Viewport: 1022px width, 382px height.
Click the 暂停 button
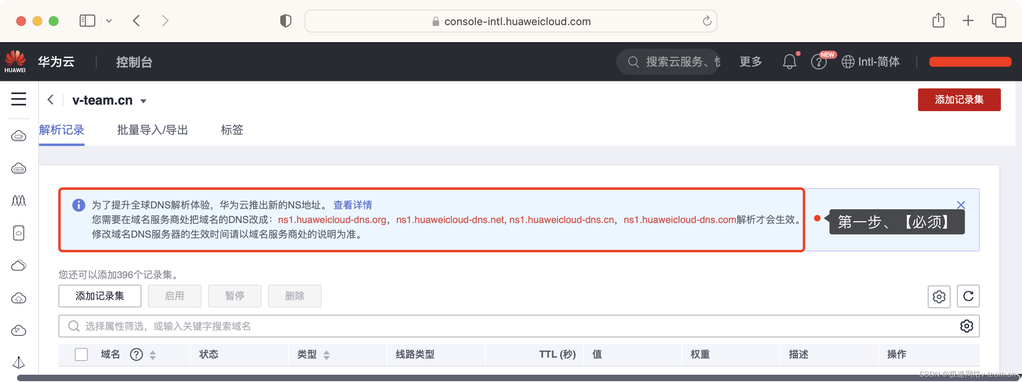(235, 296)
